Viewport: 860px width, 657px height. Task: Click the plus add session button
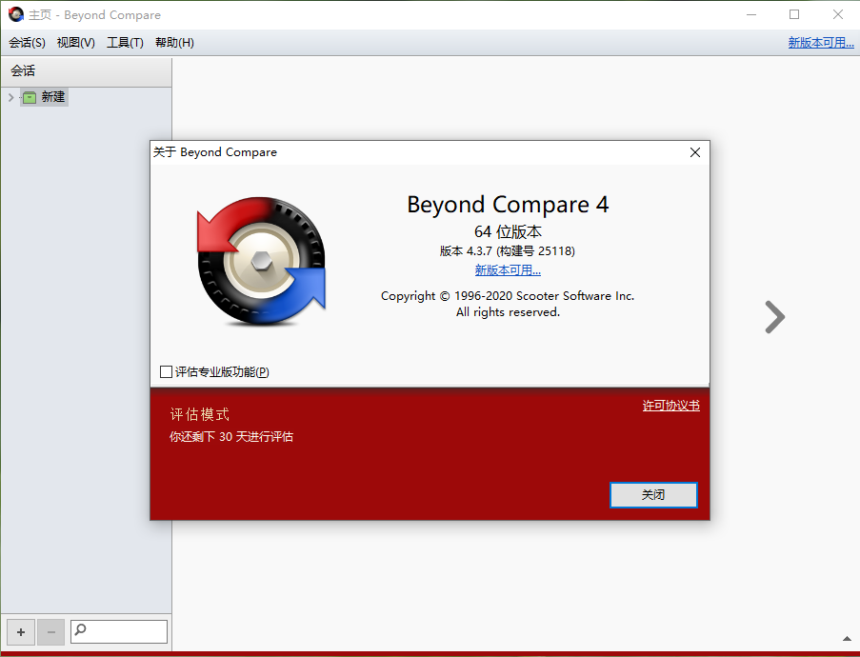21,632
